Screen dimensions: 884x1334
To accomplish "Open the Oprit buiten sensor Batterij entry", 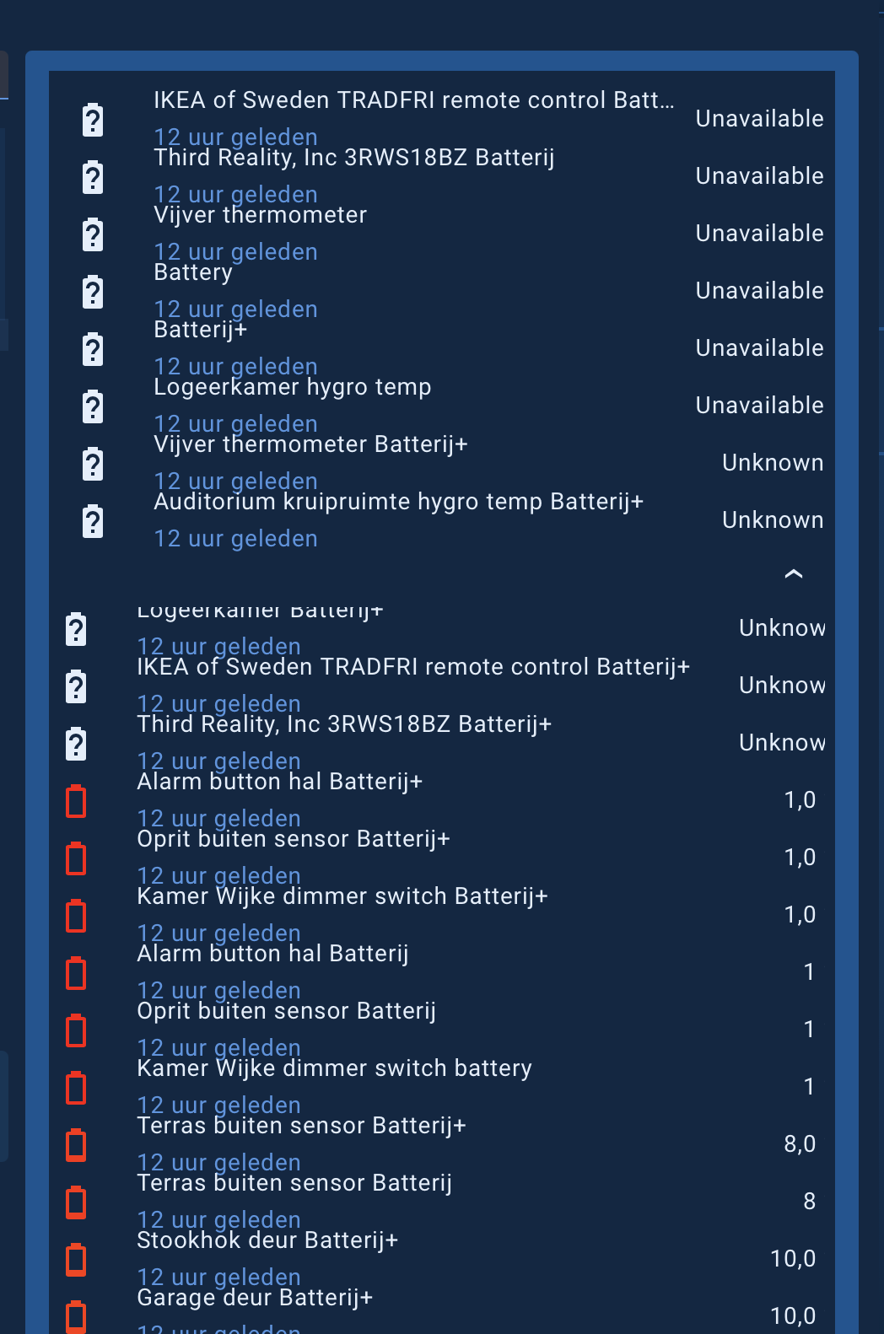I will 287,1011.
